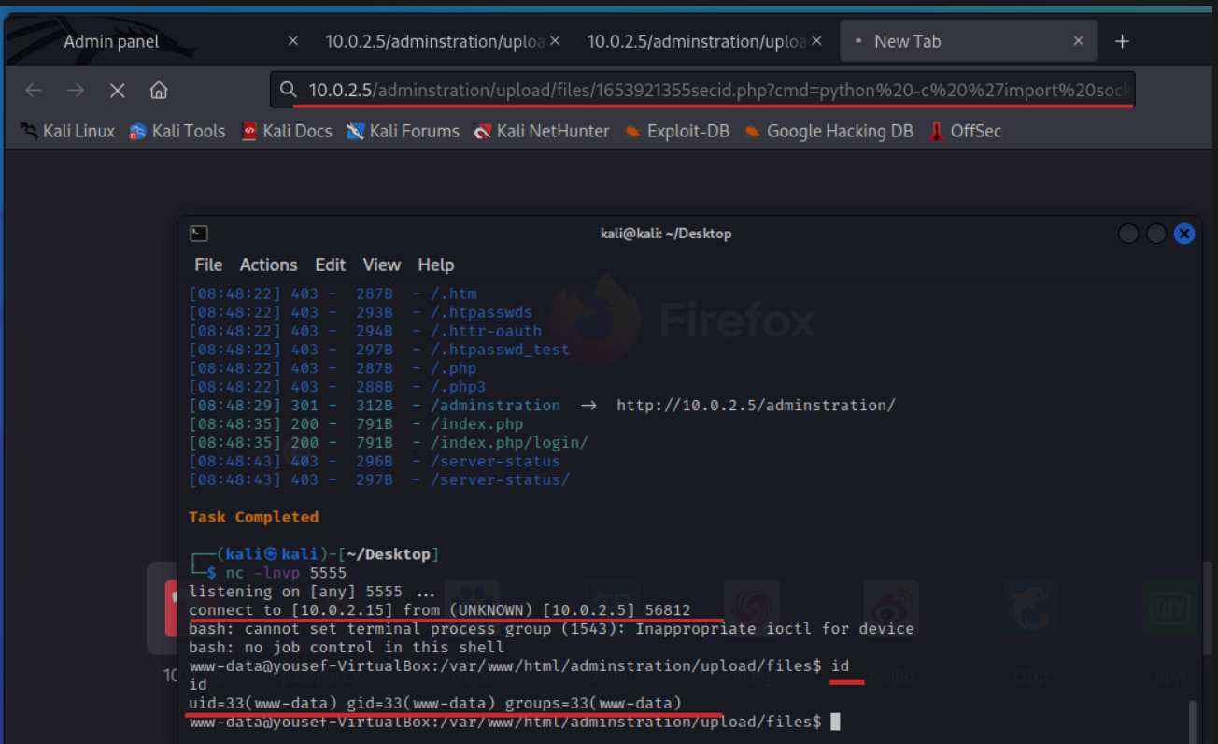Click the /server-status/ line in terminal

[x=379, y=479]
